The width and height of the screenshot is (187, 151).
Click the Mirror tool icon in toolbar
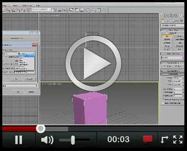[55, 10]
